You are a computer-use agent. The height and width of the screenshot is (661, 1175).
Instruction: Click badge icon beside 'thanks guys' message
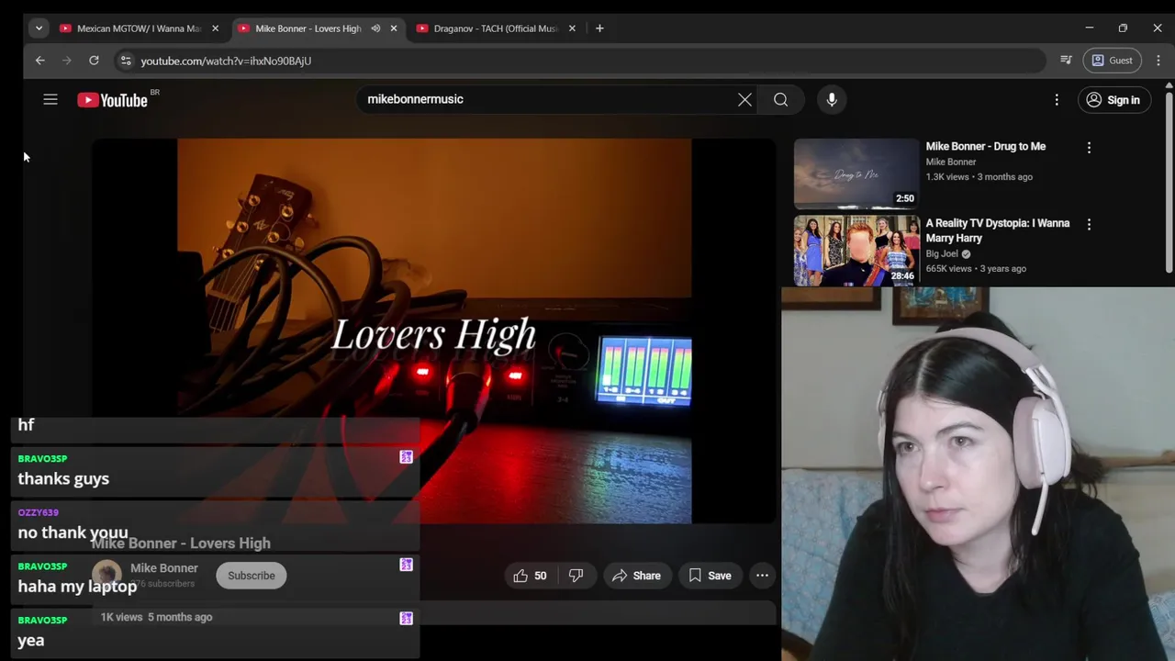tap(406, 457)
